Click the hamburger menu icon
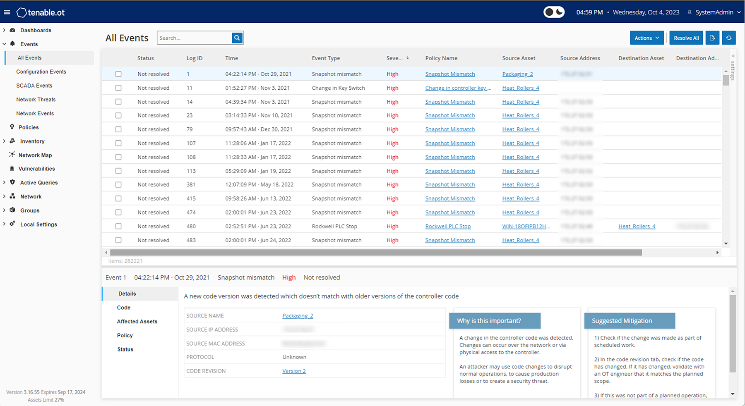The height and width of the screenshot is (406, 745). [x=7, y=12]
